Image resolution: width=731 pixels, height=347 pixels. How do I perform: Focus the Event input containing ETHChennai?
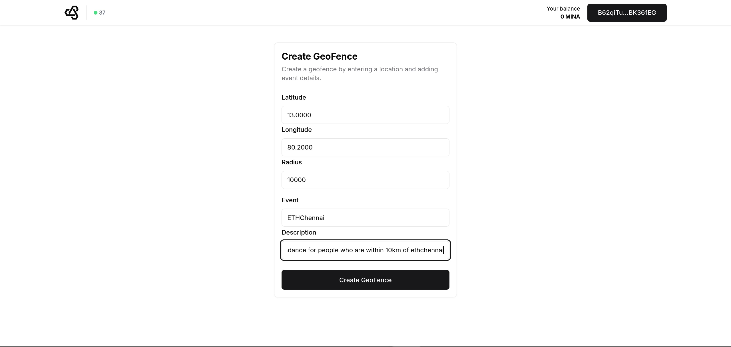click(365, 218)
